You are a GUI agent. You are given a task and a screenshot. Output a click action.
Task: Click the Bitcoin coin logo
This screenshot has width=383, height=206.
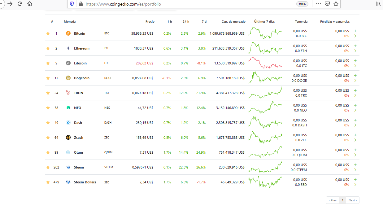tap(68, 33)
